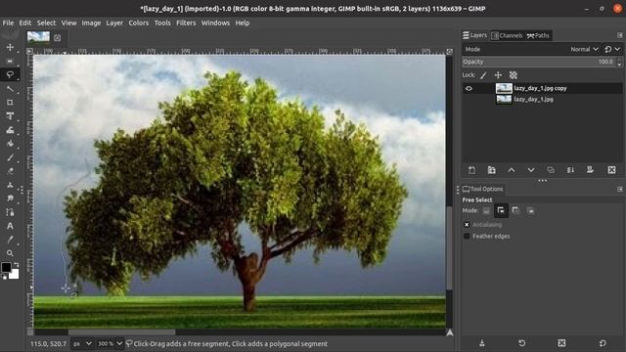Create a new layer with the bottom layers icon
Screen dimensions: 626x352
pyautogui.click(x=471, y=170)
